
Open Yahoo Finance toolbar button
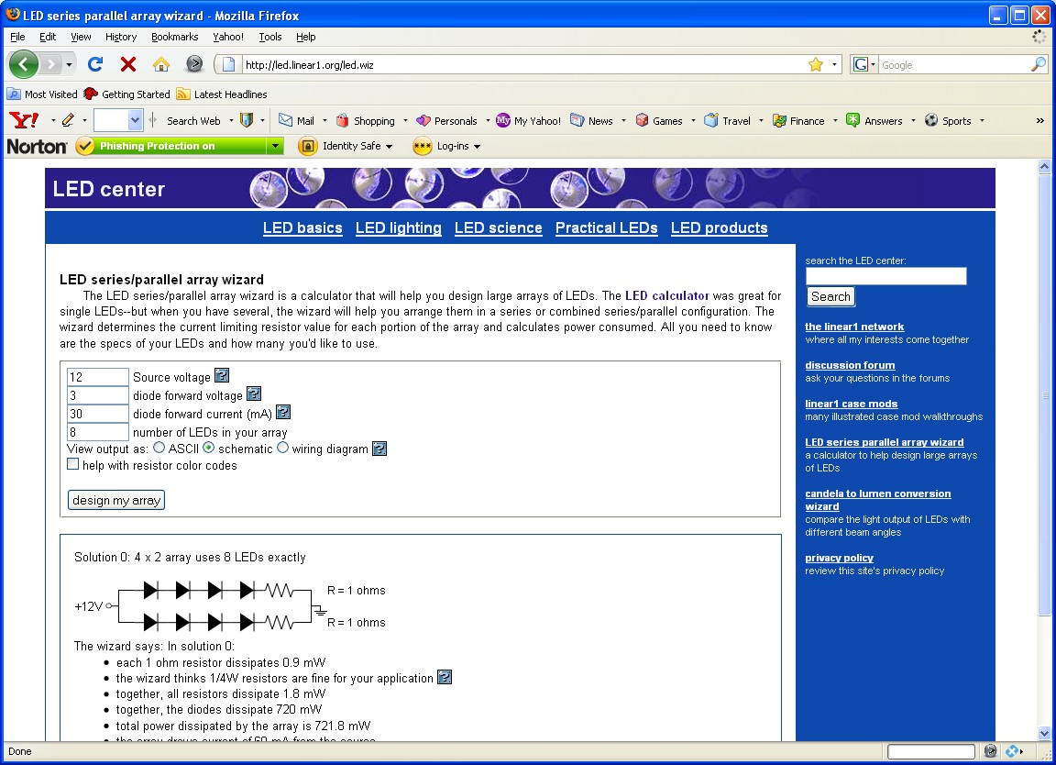pos(798,121)
